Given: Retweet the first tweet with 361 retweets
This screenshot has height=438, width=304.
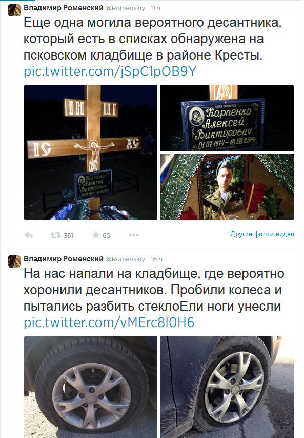Looking at the screenshot, I should [x=55, y=235].
